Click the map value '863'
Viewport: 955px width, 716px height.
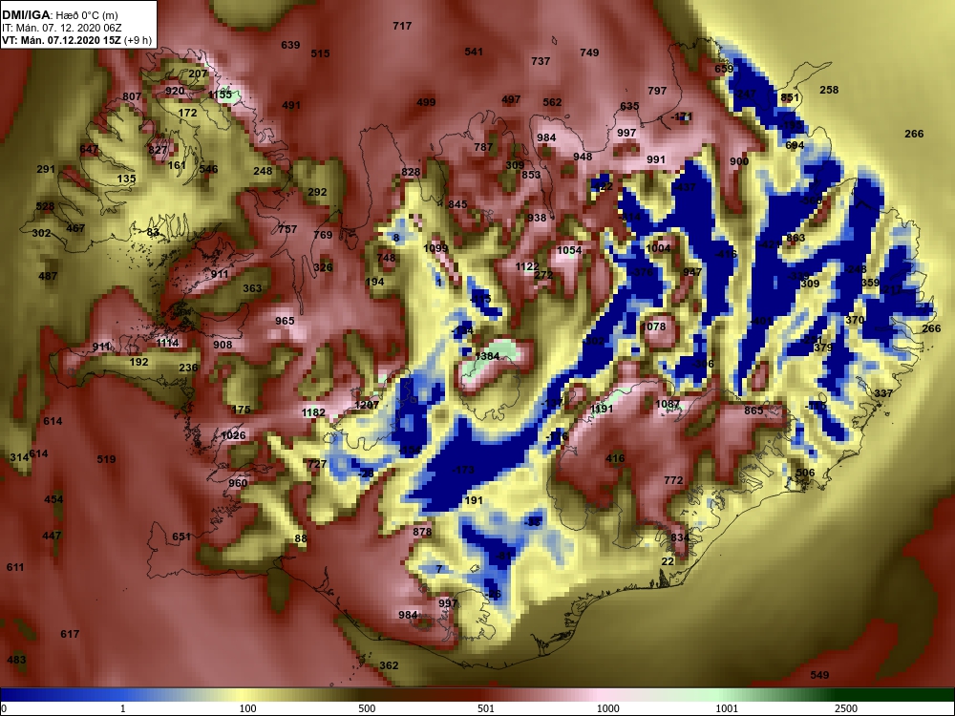click(796, 238)
